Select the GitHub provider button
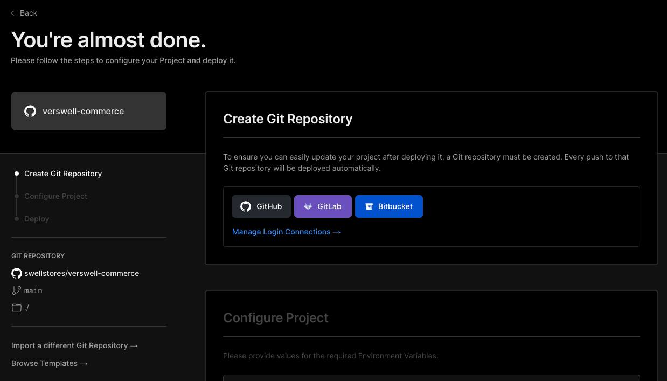 coord(261,206)
